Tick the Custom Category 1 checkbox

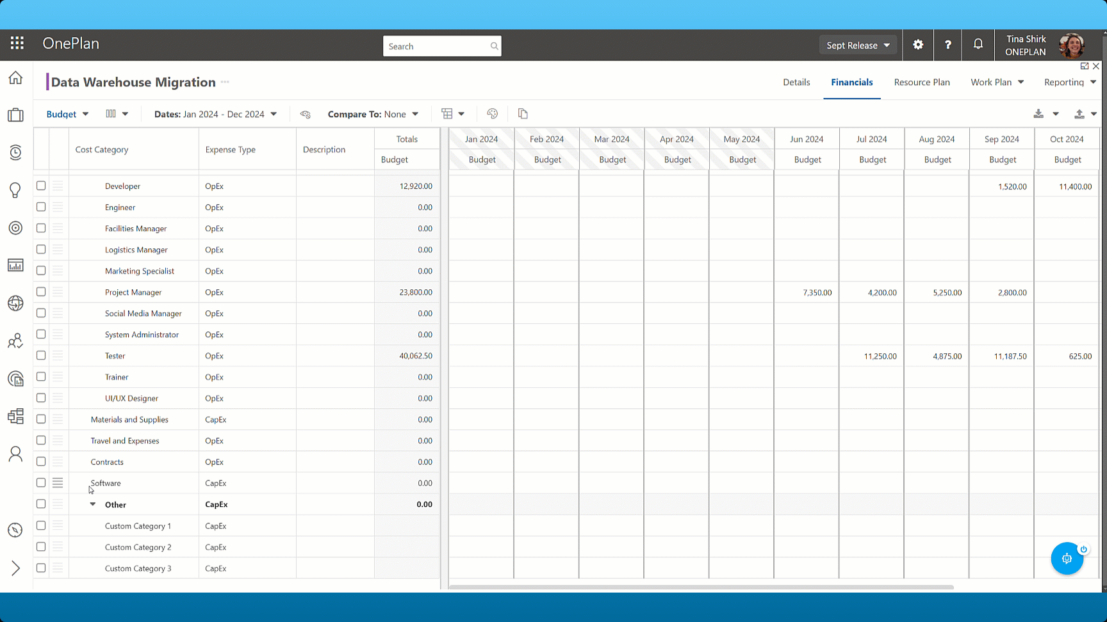click(x=41, y=525)
